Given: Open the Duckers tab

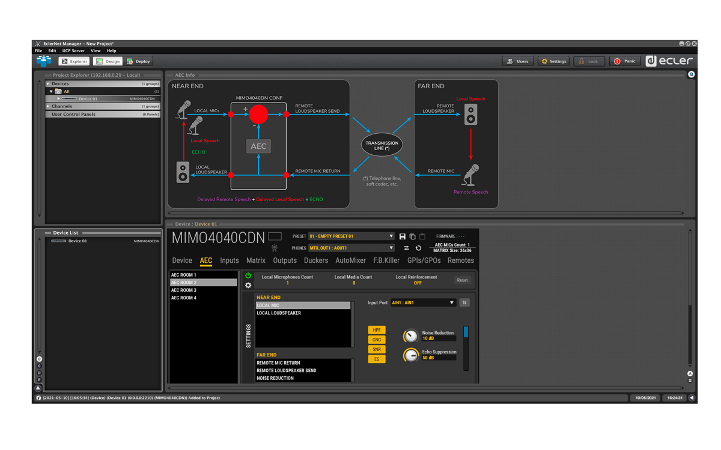Looking at the screenshot, I should click(x=316, y=260).
